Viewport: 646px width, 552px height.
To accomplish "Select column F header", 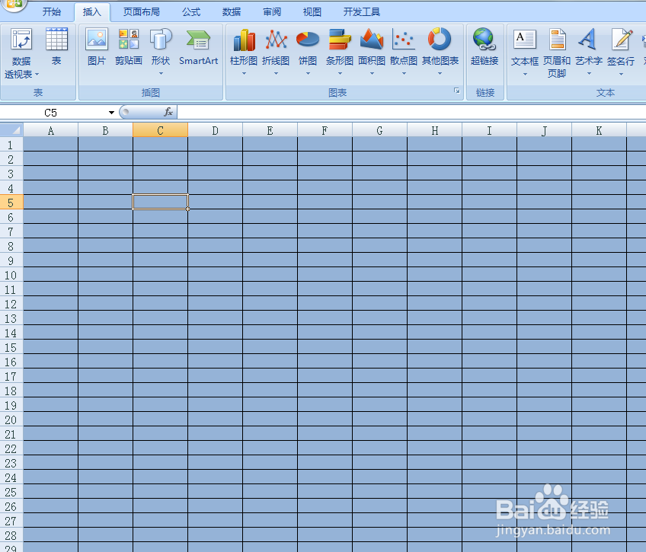I will (x=325, y=130).
